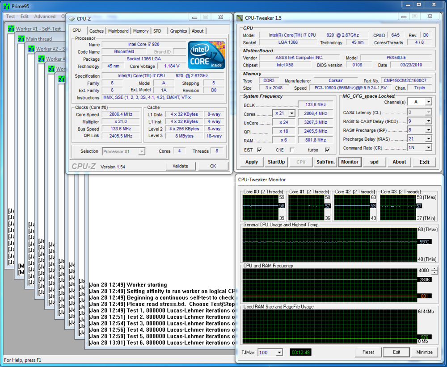Image resolution: width=447 pixels, height=367 pixels.
Task: Click the QPI multiplier x 18 field
Action: tap(284, 131)
